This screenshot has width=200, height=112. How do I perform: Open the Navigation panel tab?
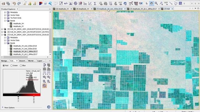(5, 61)
